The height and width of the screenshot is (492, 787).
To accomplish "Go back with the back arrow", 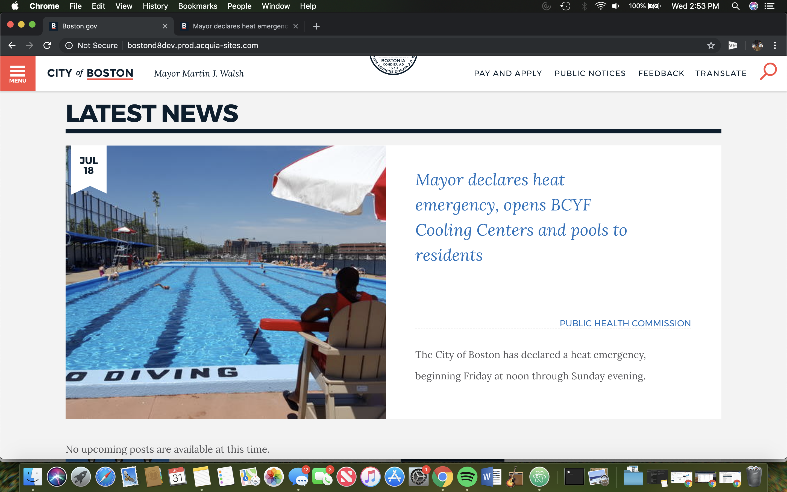I will click(x=12, y=46).
